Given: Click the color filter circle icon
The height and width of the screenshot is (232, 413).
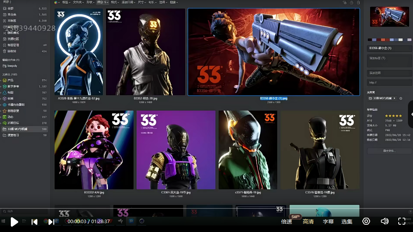Looking at the screenshot, I should [x=56, y=2].
